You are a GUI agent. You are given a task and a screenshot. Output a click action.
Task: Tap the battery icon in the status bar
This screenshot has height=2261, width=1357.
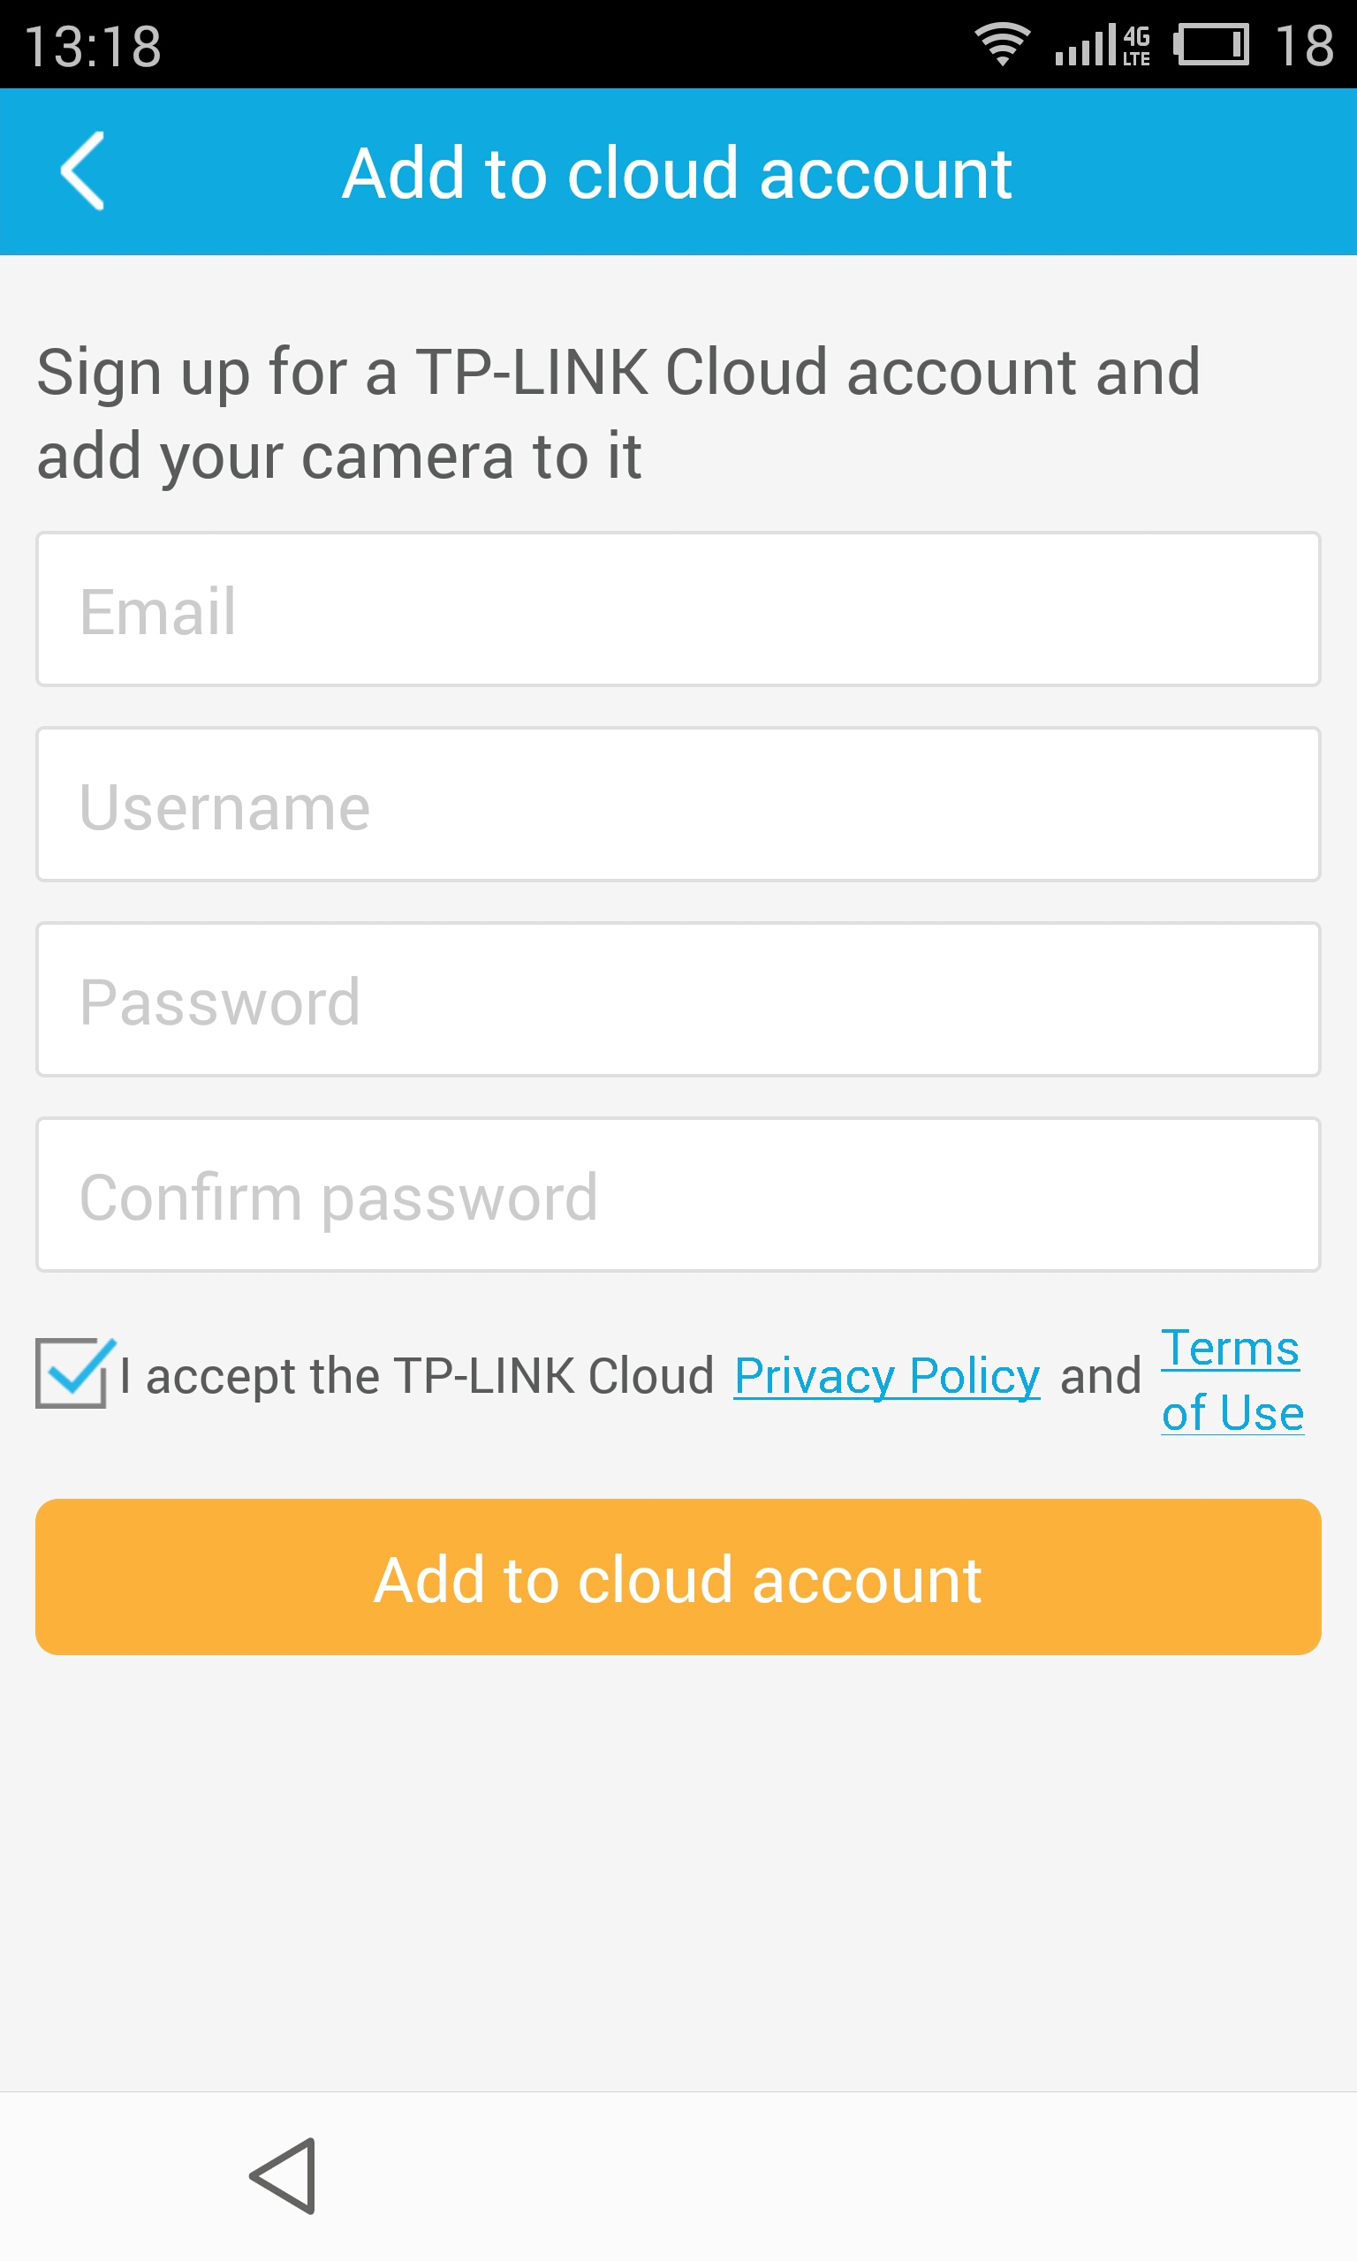click(1210, 45)
